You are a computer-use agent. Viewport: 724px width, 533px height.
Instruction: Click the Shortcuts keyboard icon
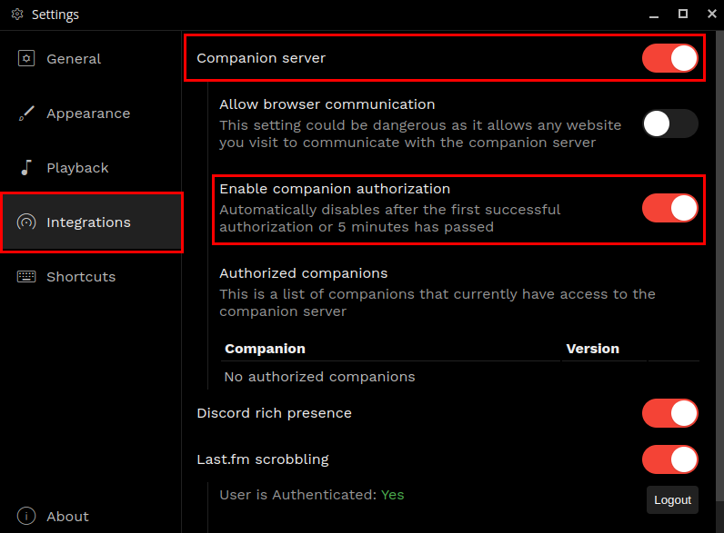(26, 277)
